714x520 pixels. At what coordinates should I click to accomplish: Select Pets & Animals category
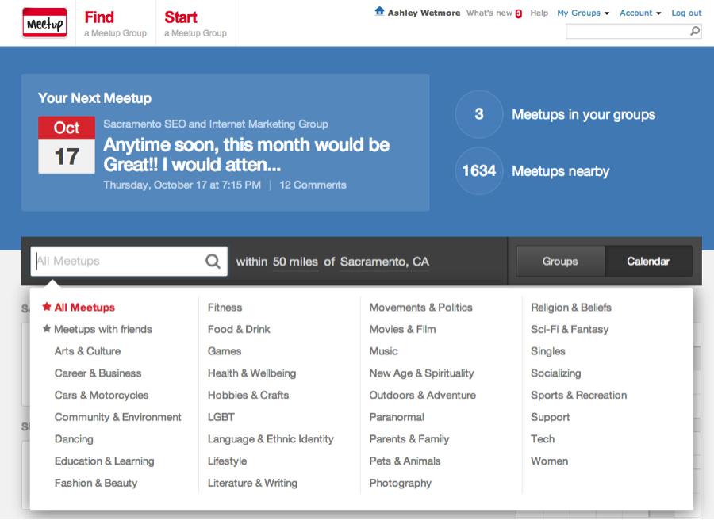(405, 461)
